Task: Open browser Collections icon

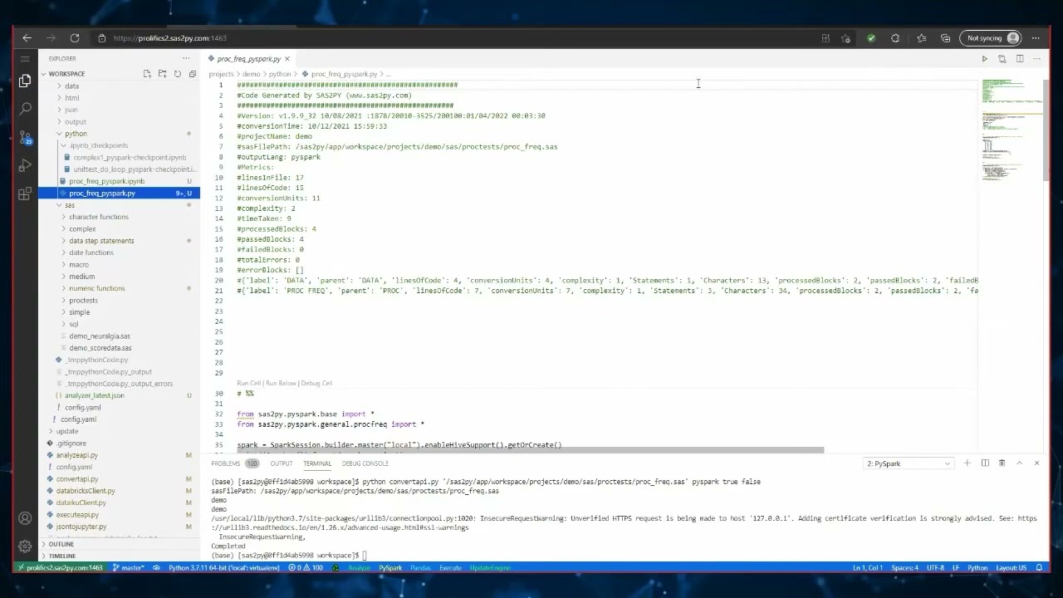Action: [x=945, y=38]
